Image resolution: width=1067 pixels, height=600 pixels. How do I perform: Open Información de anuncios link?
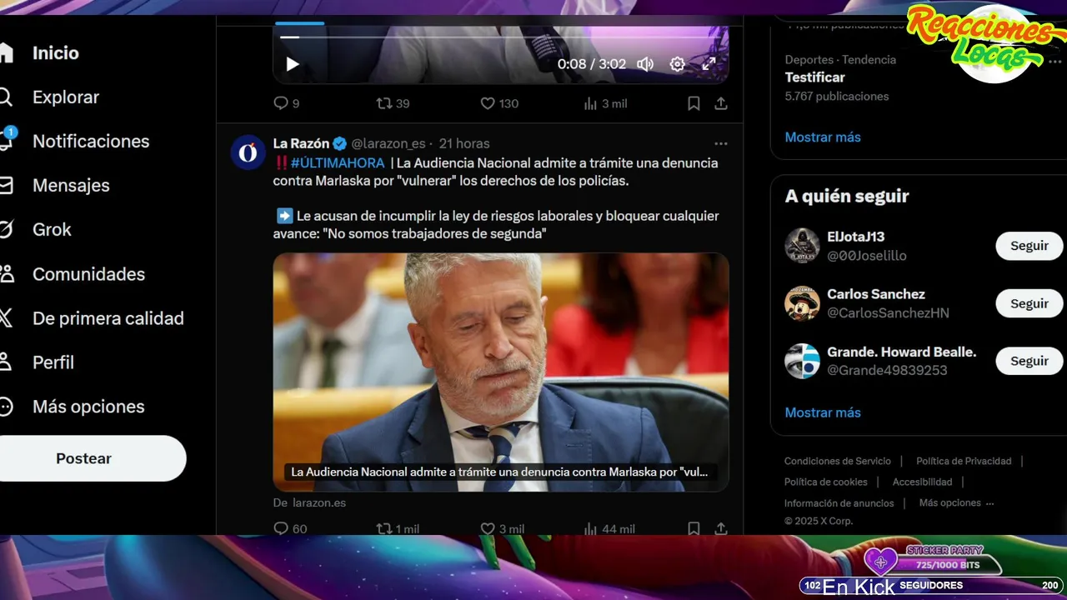point(839,502)
